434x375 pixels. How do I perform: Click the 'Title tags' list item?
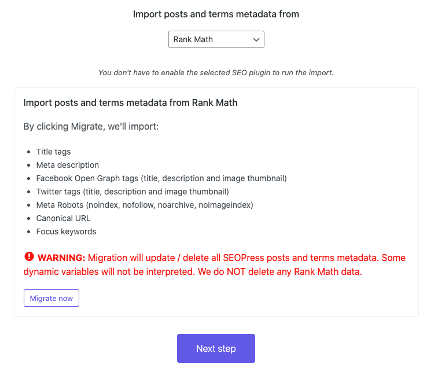(53, 152)
